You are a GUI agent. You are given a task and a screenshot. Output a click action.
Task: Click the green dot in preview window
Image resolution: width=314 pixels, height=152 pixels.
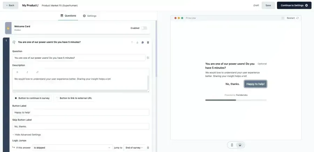click(182, 18)
